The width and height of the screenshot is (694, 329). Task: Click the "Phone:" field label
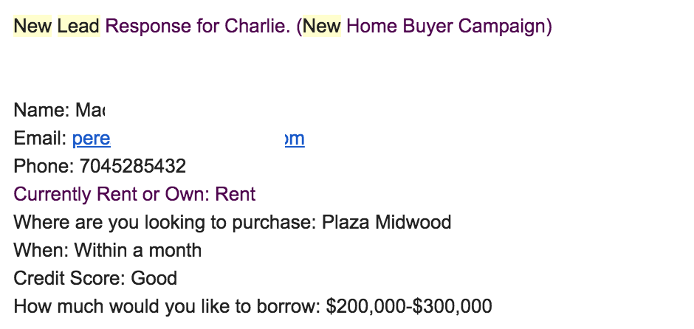coord(44,167)
